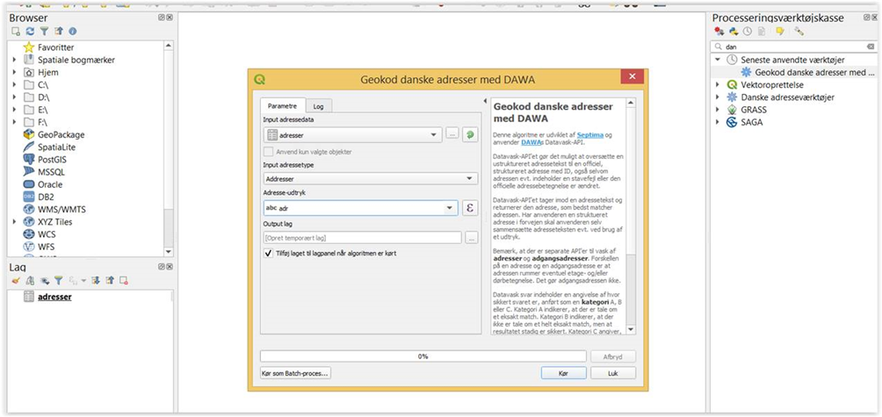The height and width of the screenshot is (417, 882).
Task: Expand GRASS group in toolbox
Action: 718,110
